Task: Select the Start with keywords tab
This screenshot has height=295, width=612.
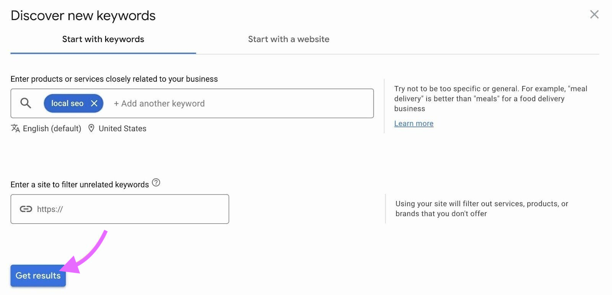Action: pyautogui.click(x=103, y=39)
